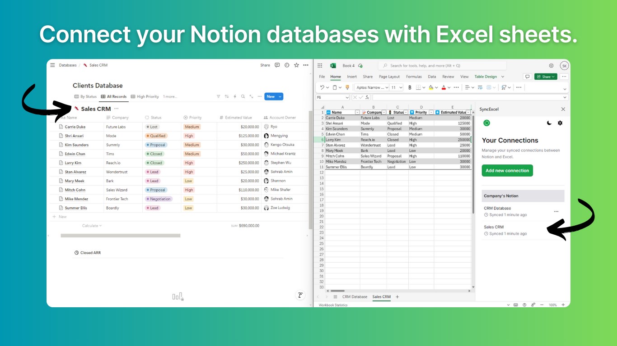
Task: Switch to Notion By Status view
Action: pos(86,96)
